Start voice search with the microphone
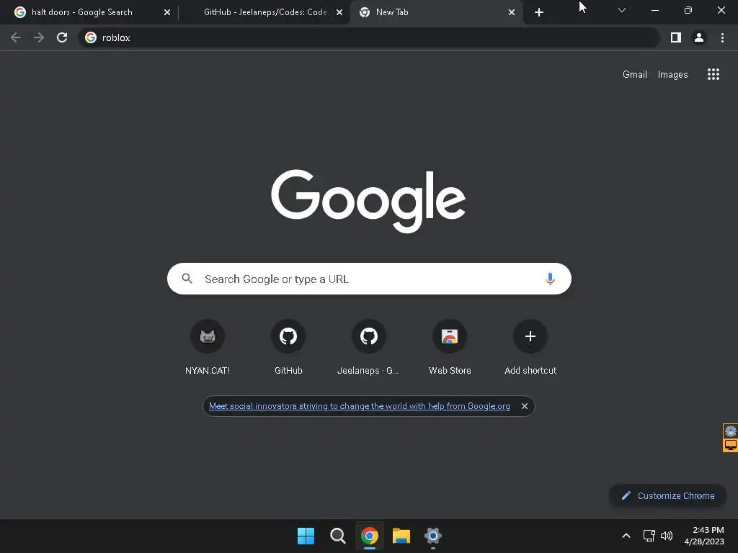 [550, 279]
